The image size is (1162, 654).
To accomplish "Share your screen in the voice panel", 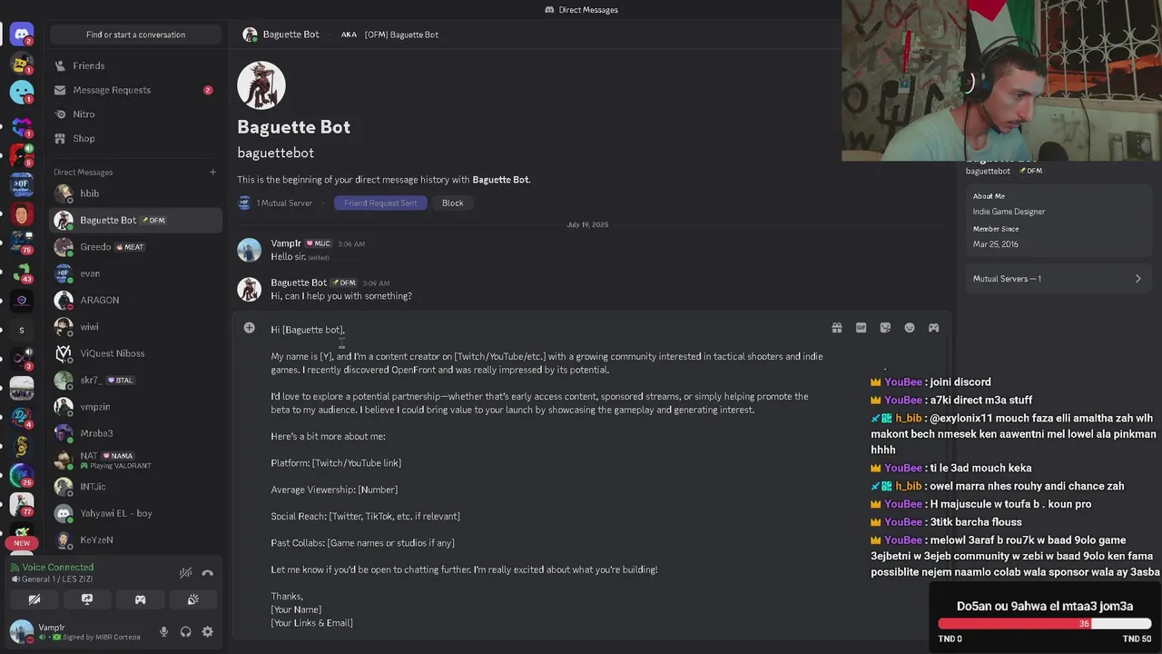I will pyautogui.click(x=87, y=599).
